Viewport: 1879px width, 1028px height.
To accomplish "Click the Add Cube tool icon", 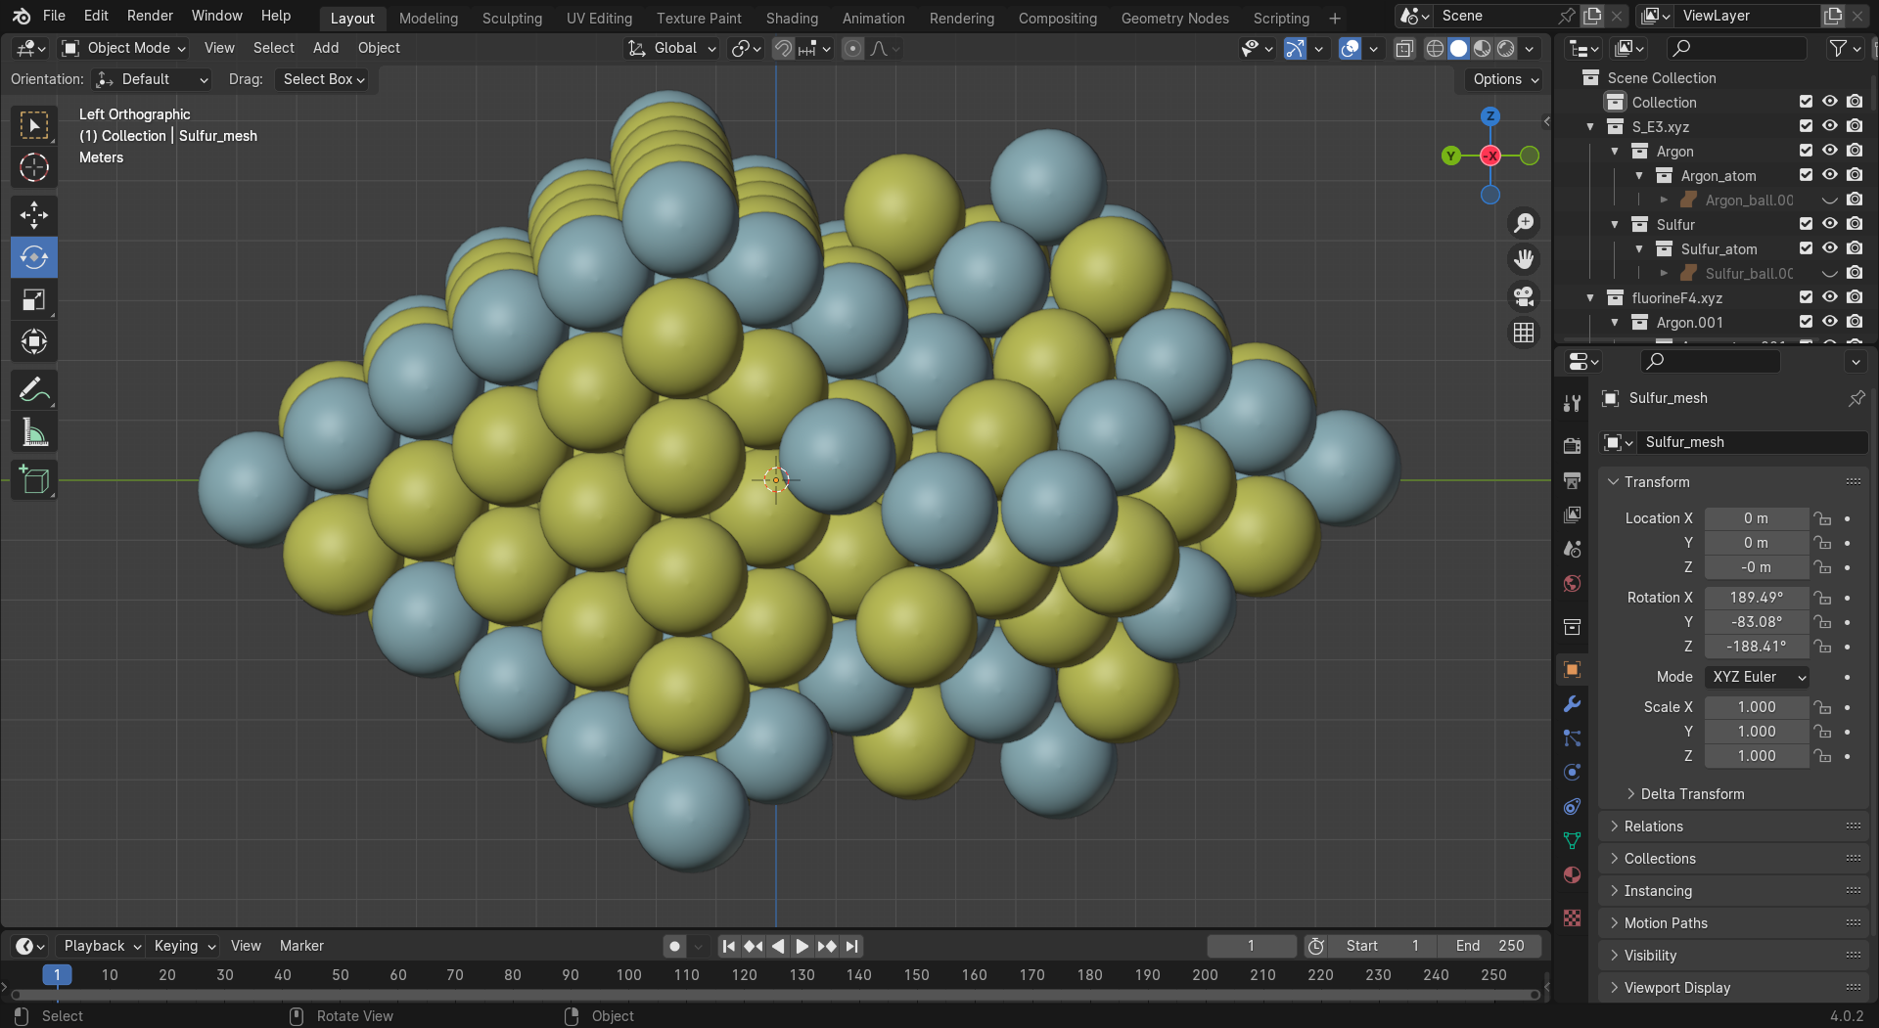I will coord(34,480).
